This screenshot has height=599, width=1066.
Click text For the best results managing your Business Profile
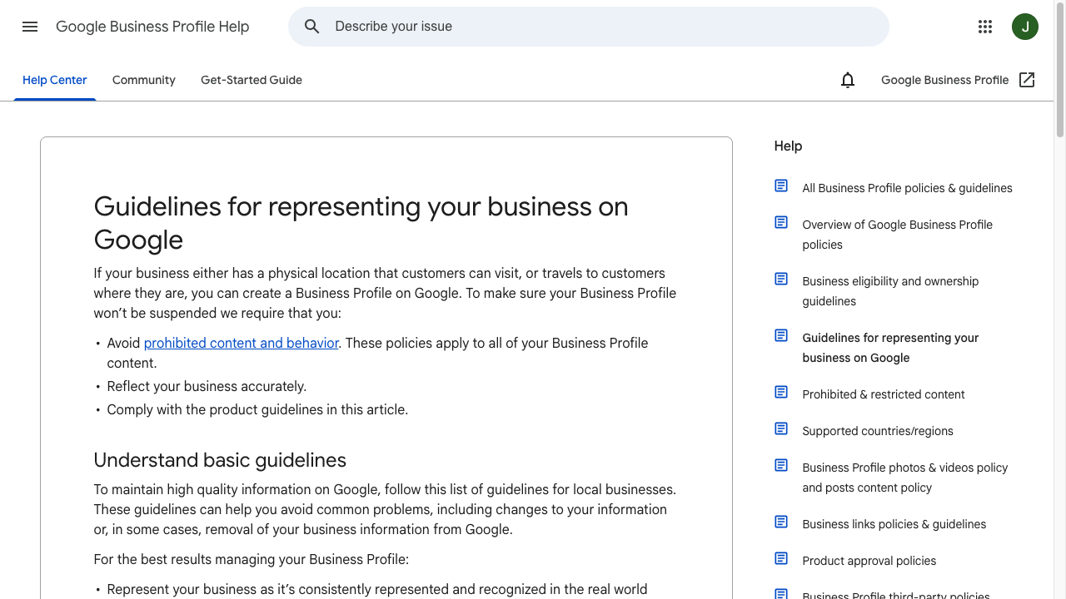[x=251, y=559]
